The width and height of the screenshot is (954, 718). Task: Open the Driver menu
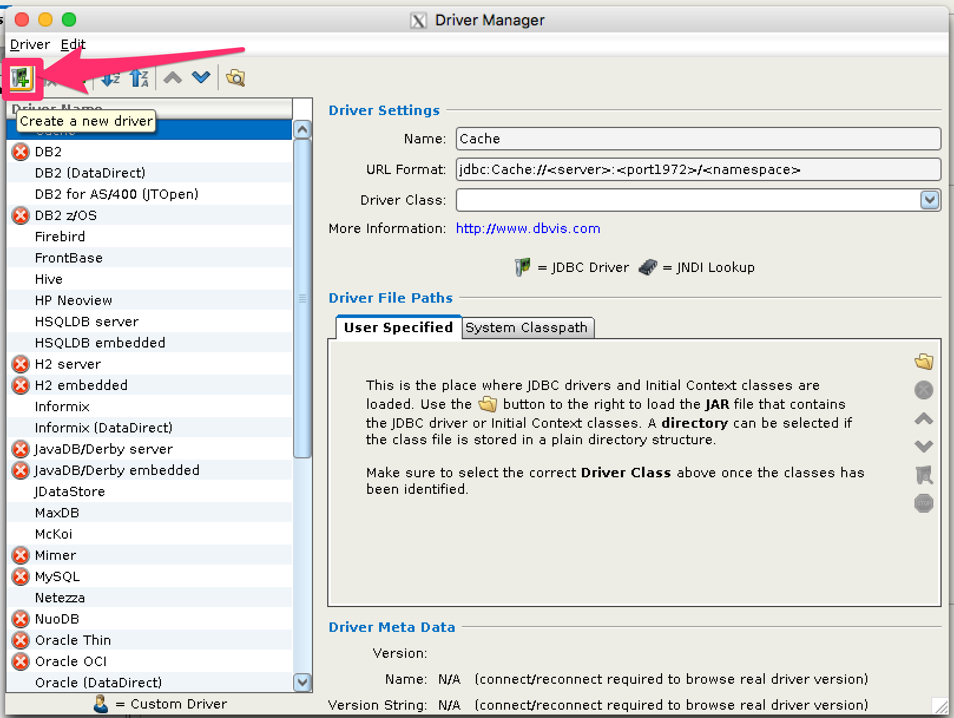[x=30, y=45]
